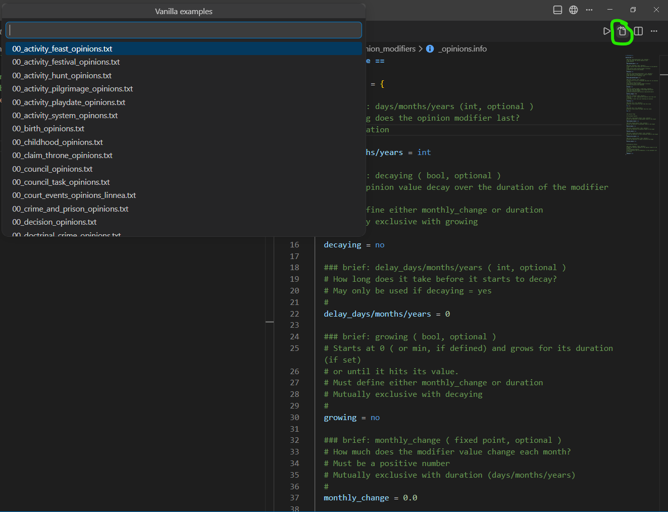Pick 00_childhood_opinions.txt
668x512 pixels.
click(184, 142)
